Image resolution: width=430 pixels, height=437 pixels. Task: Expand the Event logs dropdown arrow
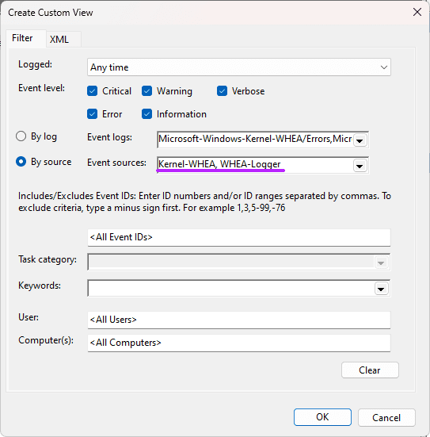click(x=360, y=140)
